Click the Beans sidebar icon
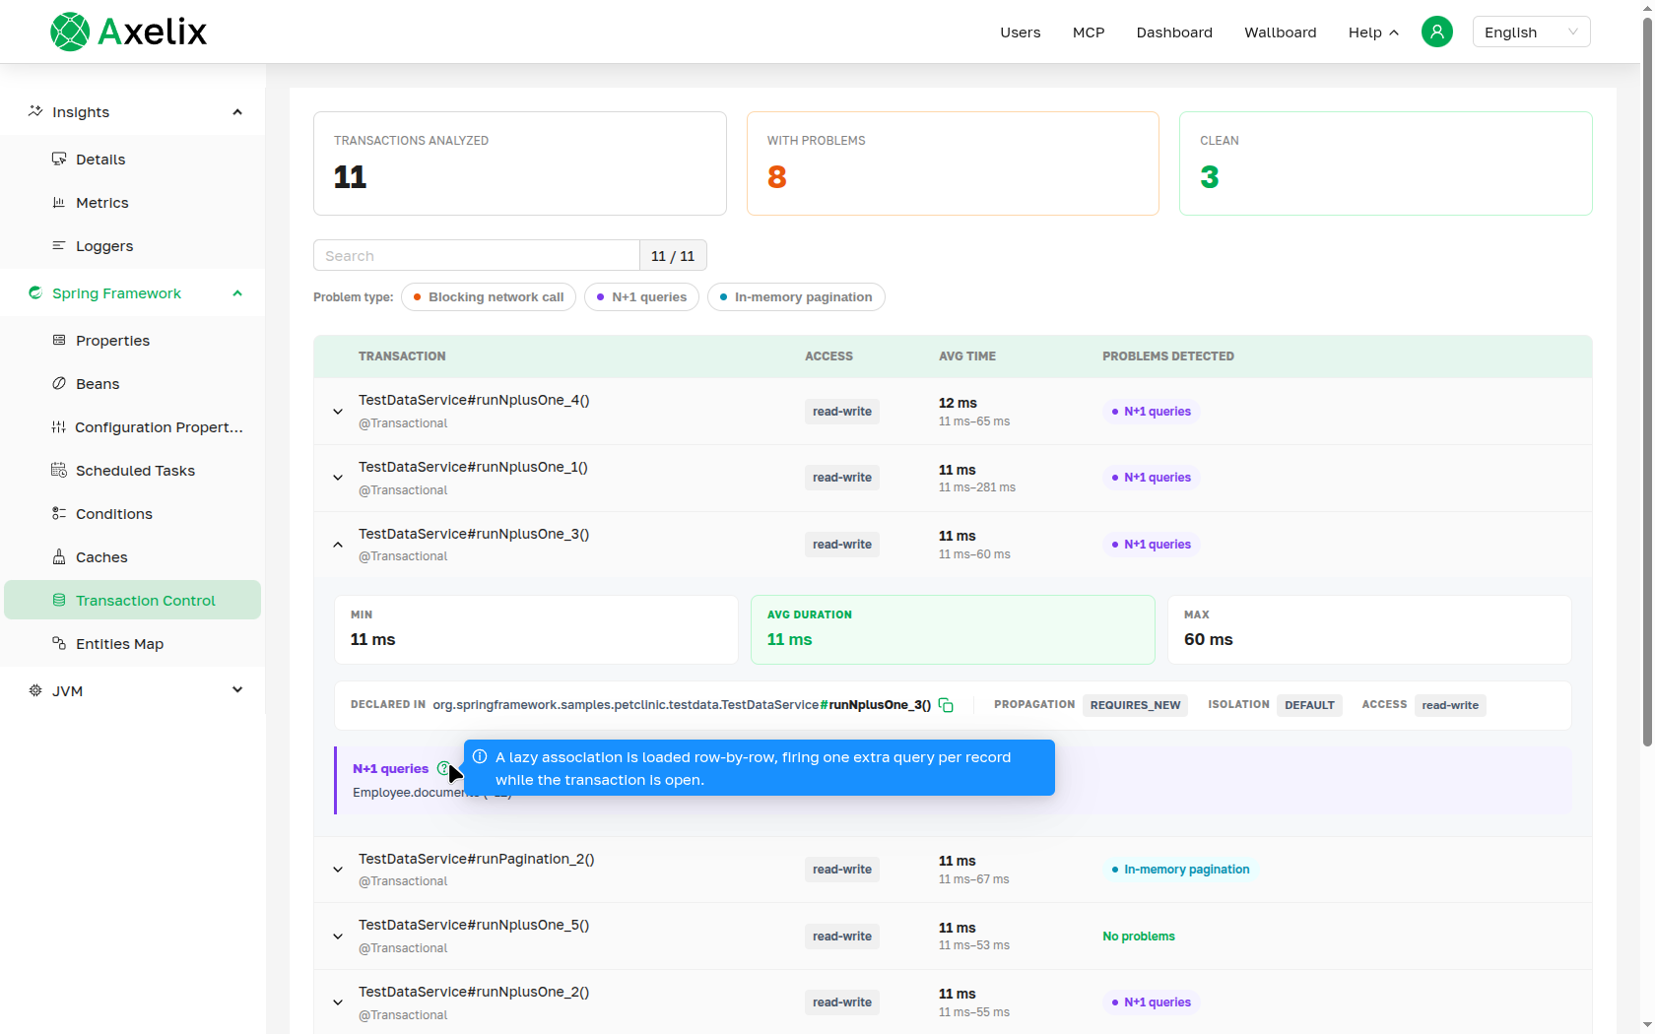The height and width of the screenshot is (1034, 1655). (x=59, y=383)
